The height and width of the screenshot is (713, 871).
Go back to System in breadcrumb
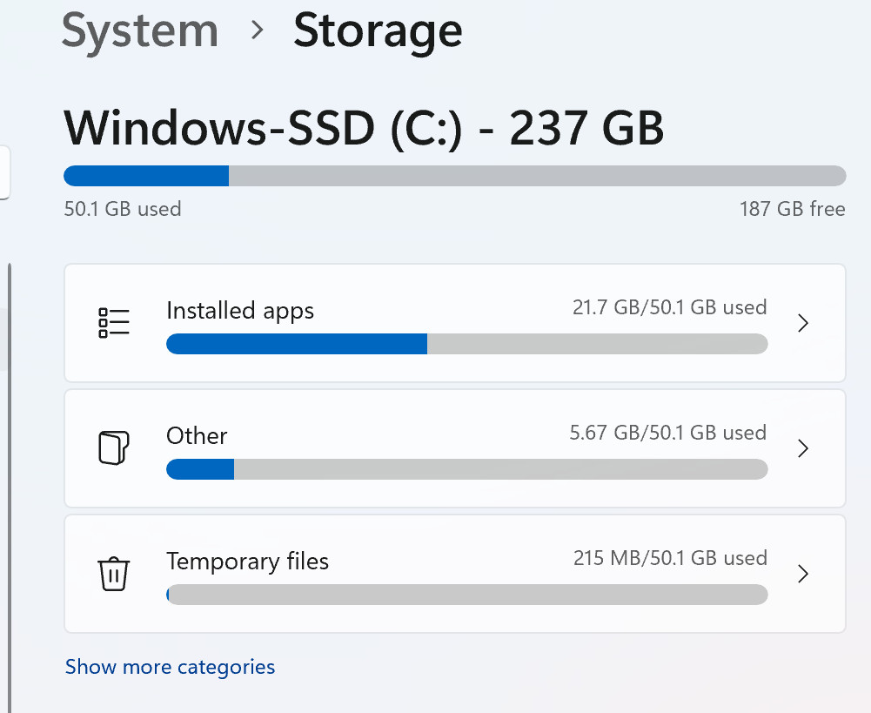tap(140, 32)
